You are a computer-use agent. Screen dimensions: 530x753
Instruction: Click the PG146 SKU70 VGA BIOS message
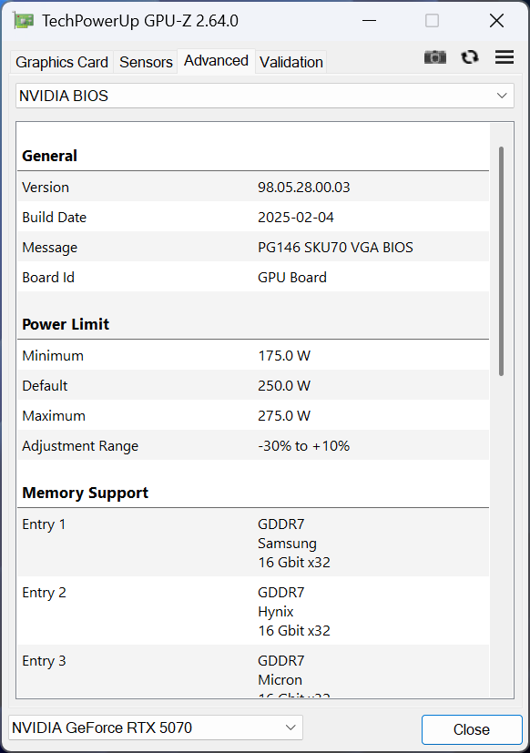coord(336,247)
